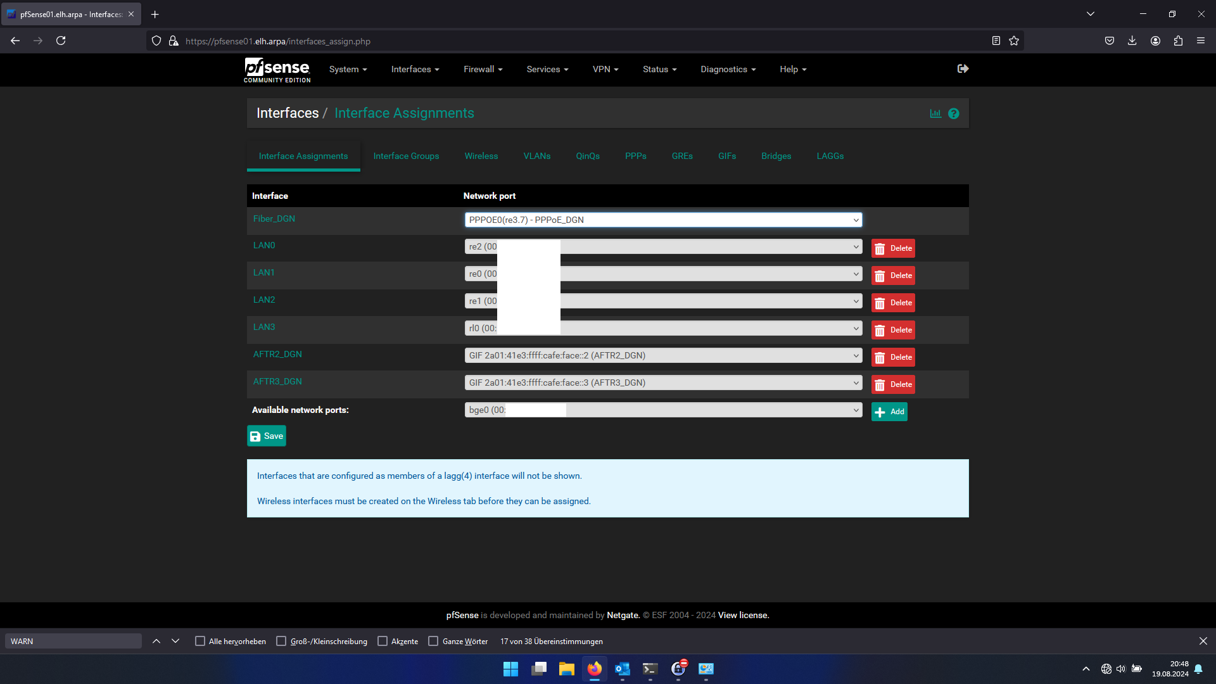
Task: Open the Status menu
Action: (659, 69)
